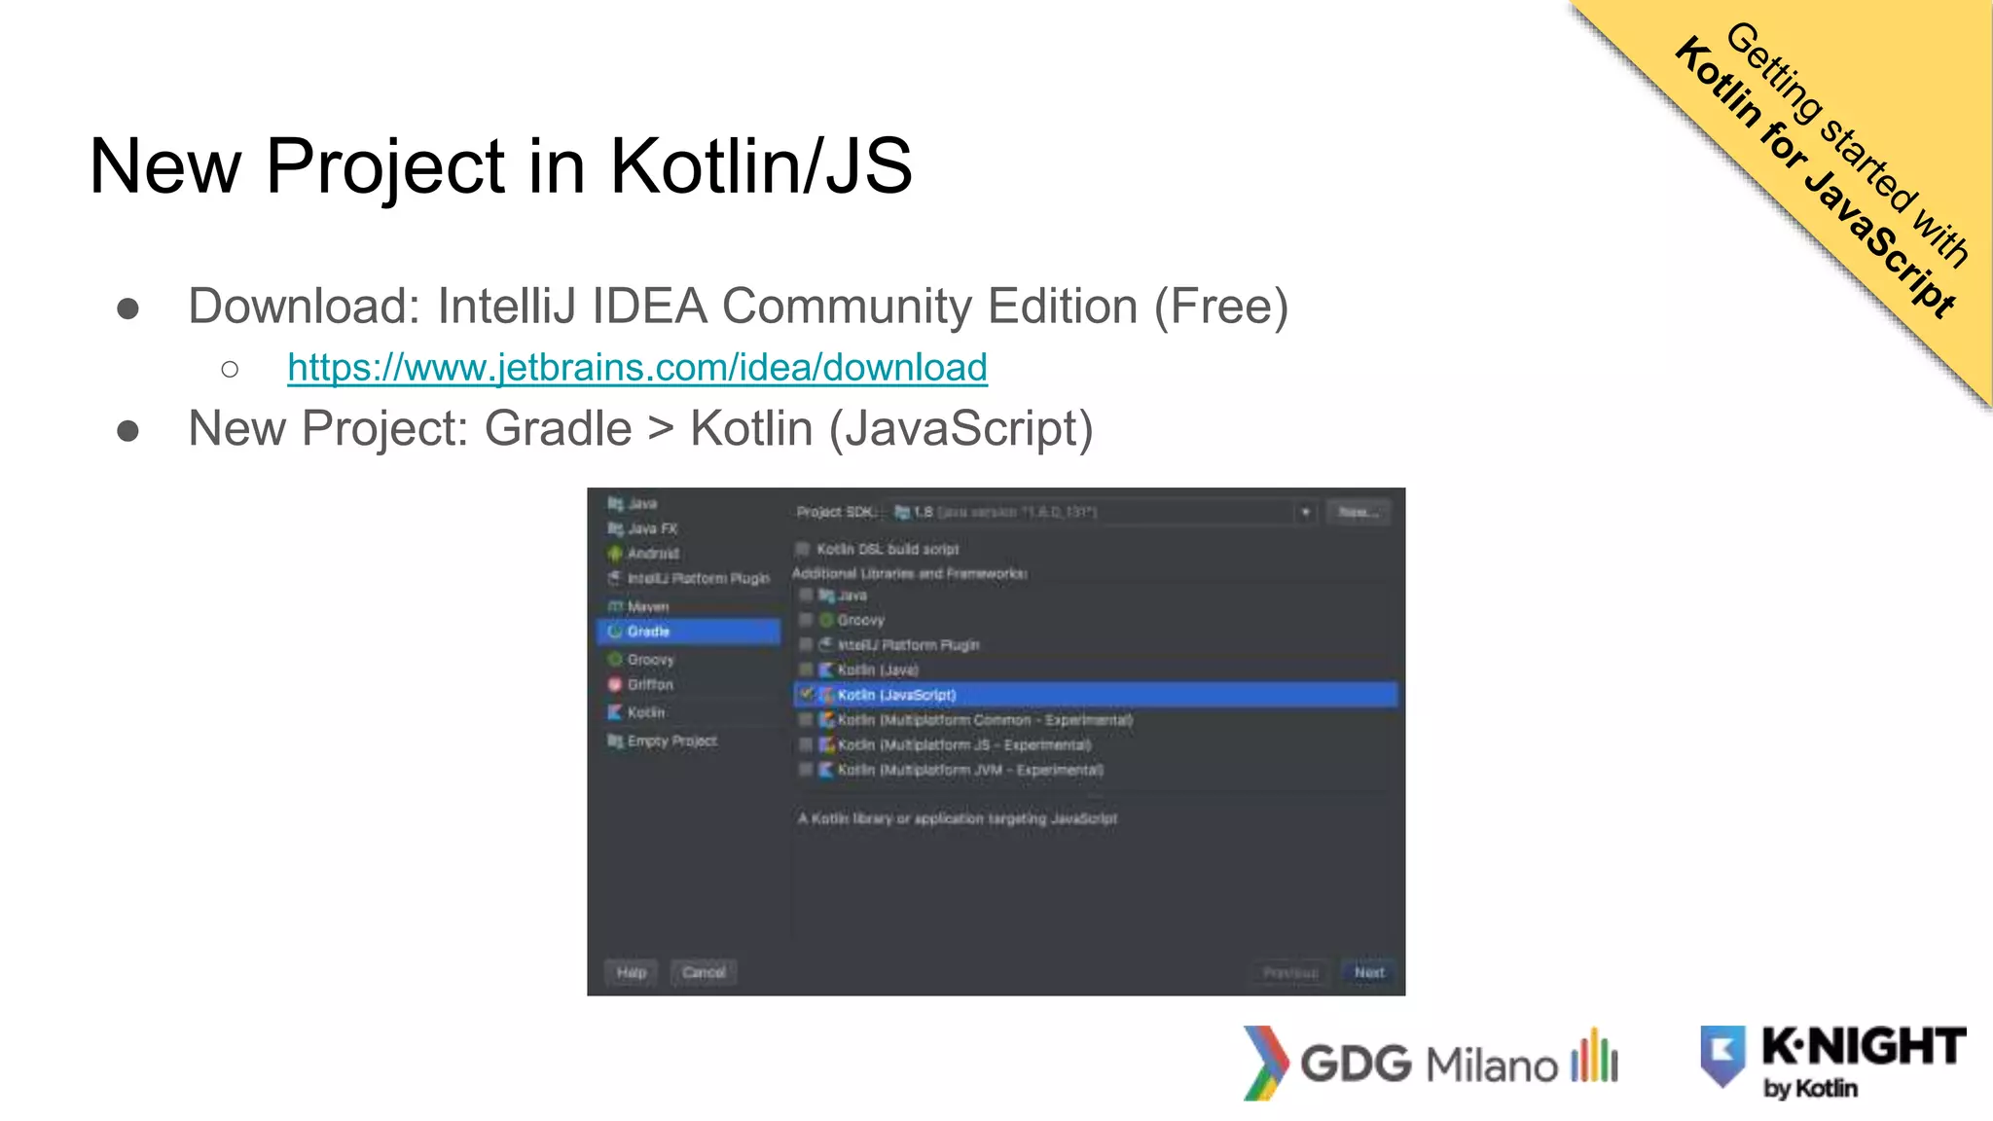Check the Groovy framework checkbox
The width and height of the screenshot is (1993, 1121).
tap(806, 620)
